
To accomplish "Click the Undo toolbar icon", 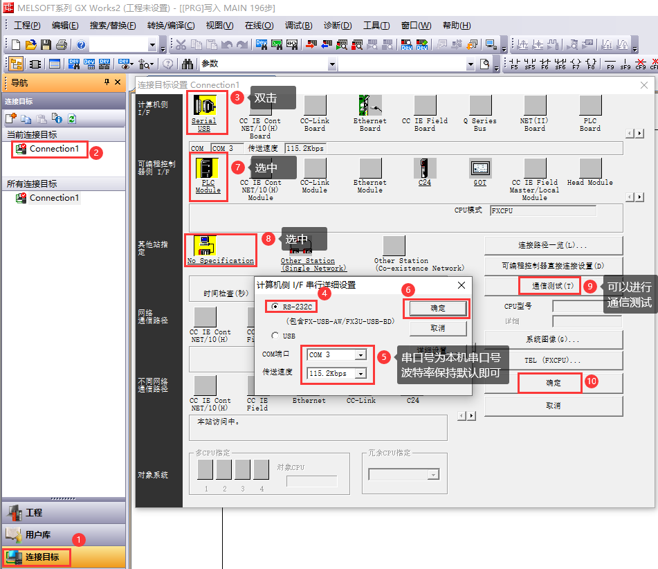I will click(227, 44).
